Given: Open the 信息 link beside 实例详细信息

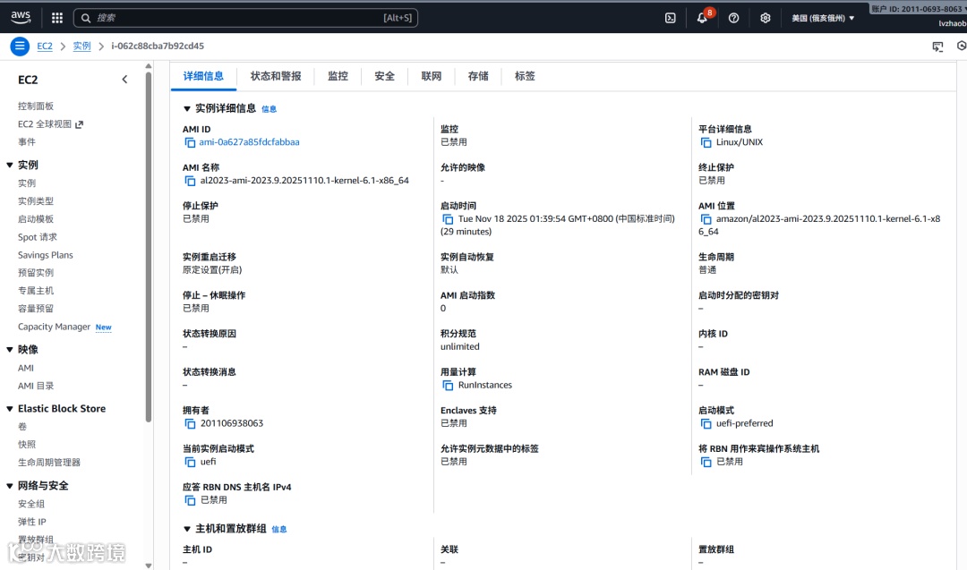Looking at the screenshot, I should coord(269,109).
